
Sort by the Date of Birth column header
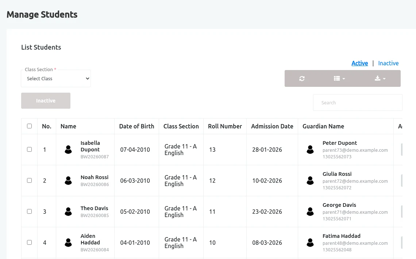[136, 127]
